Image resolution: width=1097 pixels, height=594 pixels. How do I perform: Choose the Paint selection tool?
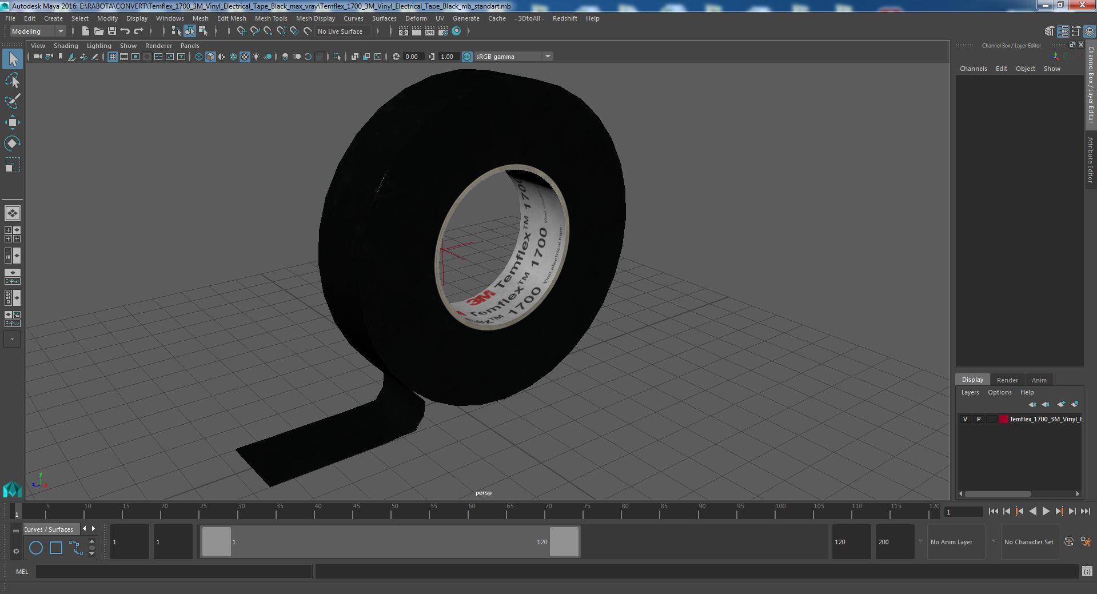(13, 101)
